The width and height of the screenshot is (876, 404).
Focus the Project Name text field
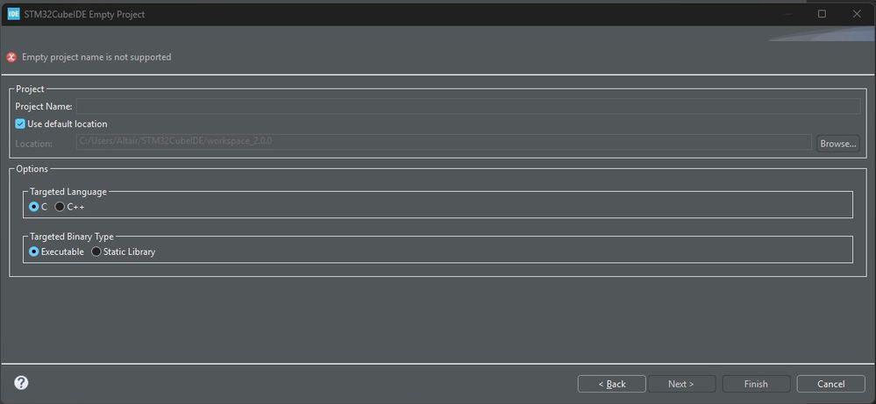point(468,106)
